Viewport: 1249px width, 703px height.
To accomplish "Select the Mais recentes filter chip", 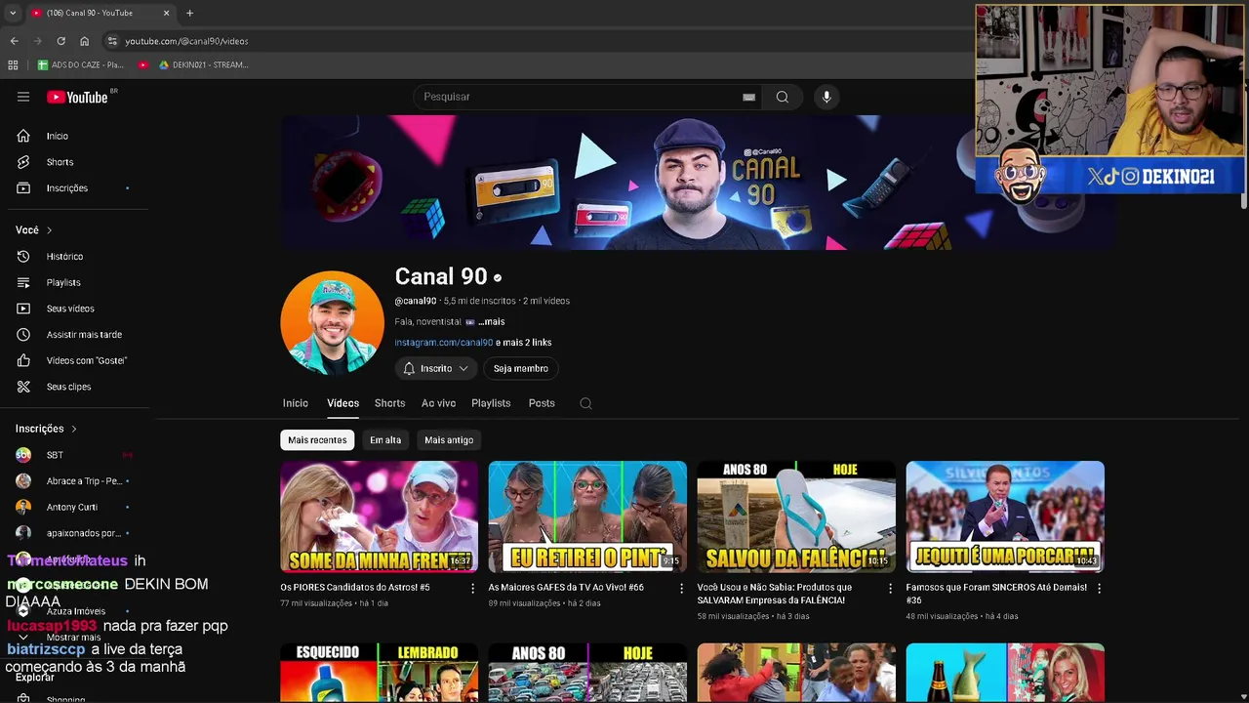I will tap(317, 440).
